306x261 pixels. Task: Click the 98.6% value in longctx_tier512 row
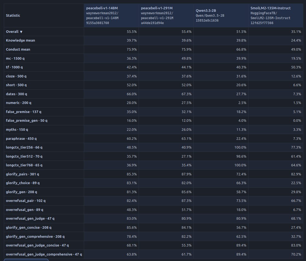[241, 156]
